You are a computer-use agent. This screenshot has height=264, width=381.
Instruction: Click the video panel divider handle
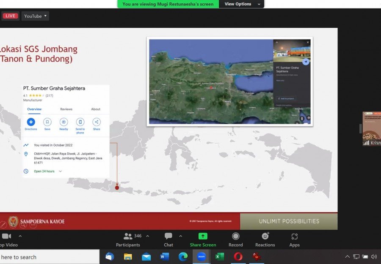point(361,128)
